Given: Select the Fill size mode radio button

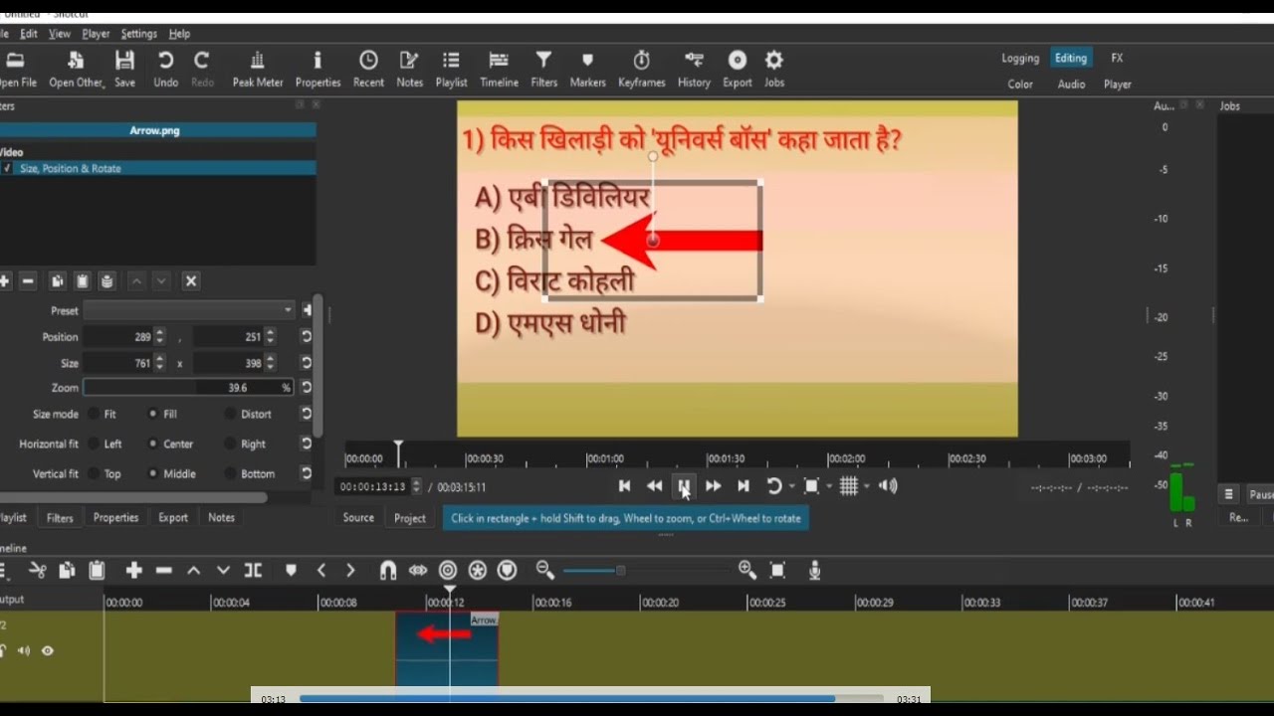Looking at the screenshot, I should (x=153, y=414).
